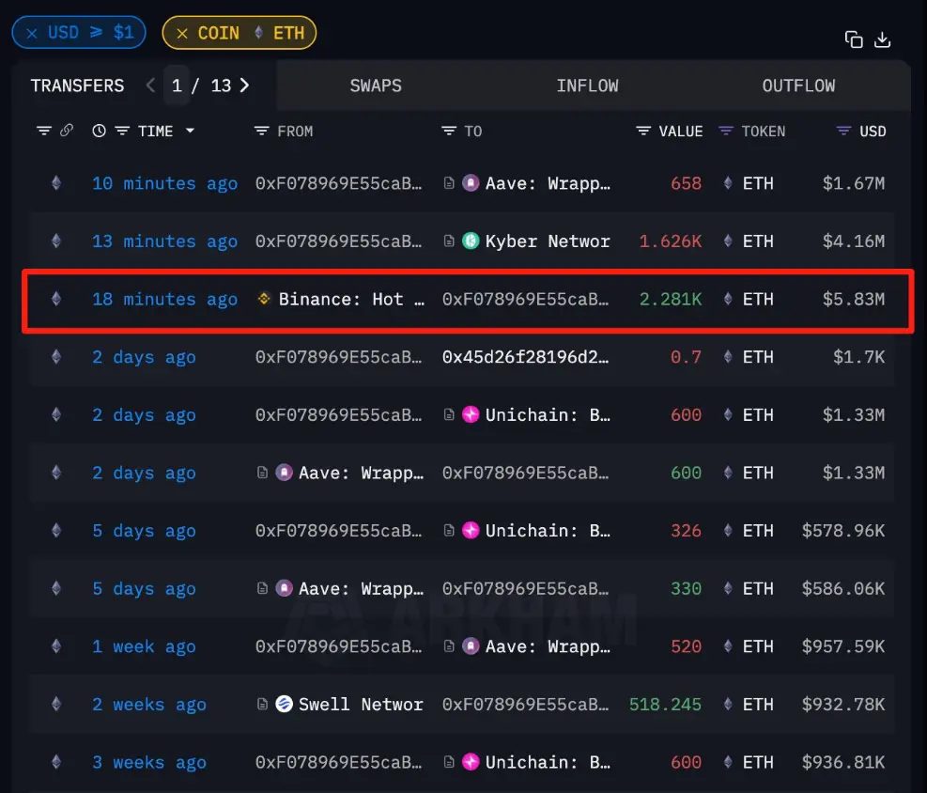Go to the previous page of transfers

(151, 86)
